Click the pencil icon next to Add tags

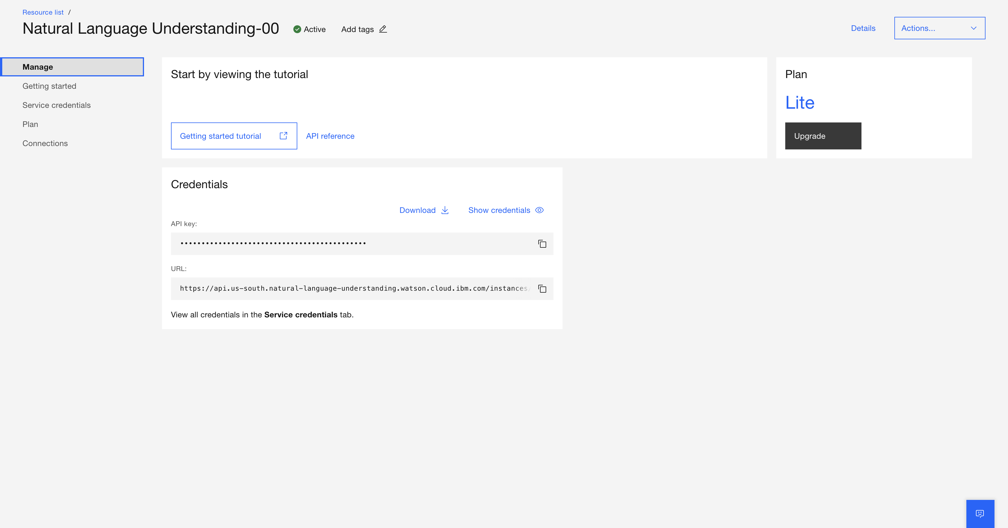pyautogui.click(x=383, y=29)
